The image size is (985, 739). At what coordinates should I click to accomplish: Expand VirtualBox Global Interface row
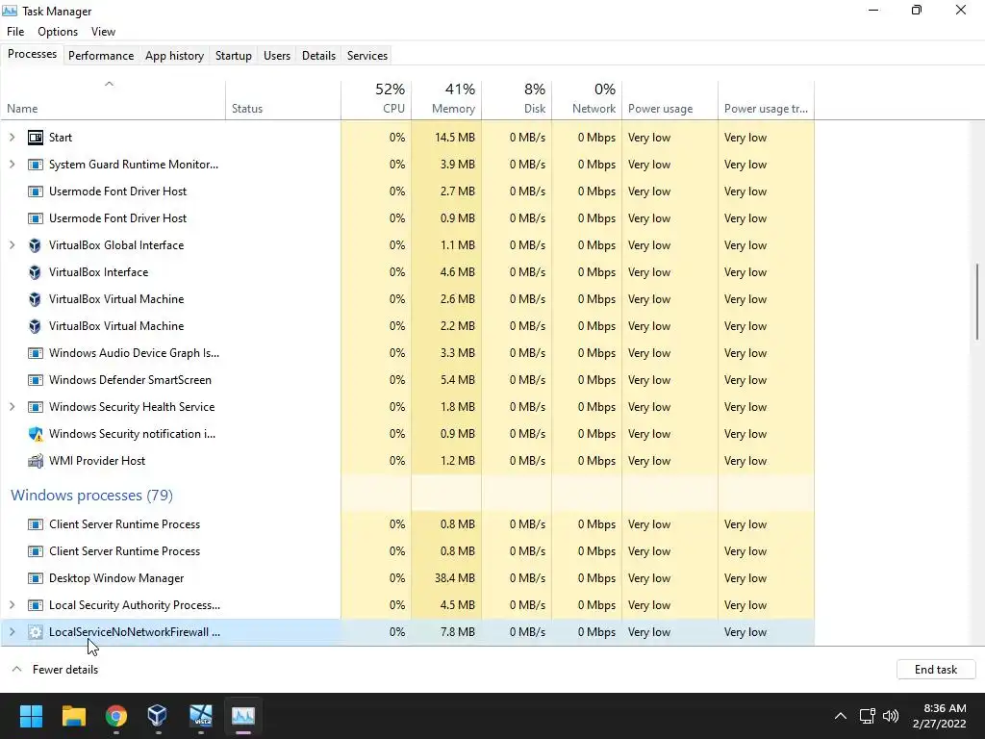pyautogui.click(x=12, y=245)
